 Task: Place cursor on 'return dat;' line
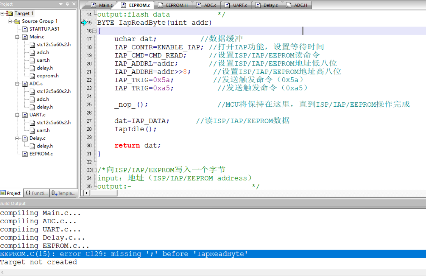(x=137, y=145)
